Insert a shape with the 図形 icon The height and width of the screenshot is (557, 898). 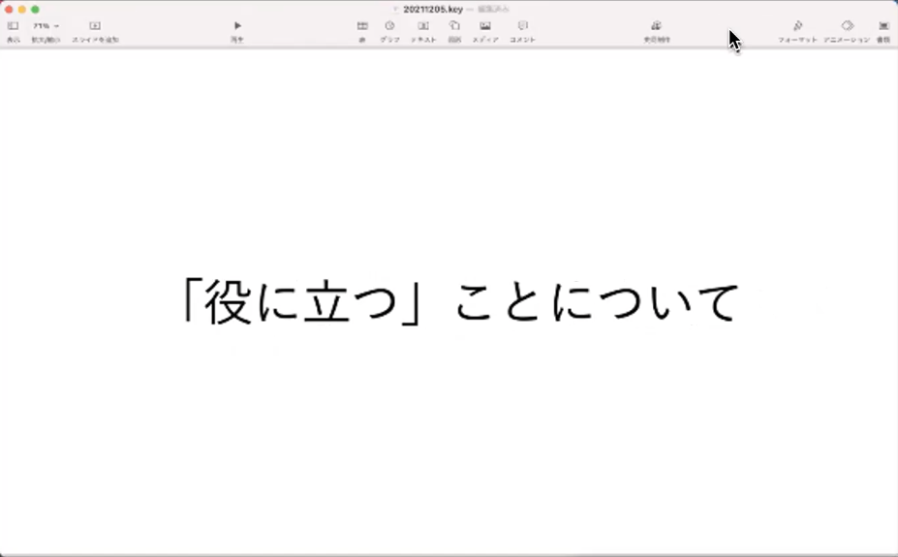coord(454,32)
